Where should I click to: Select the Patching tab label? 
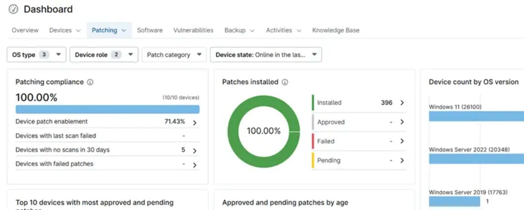(104, 30)
